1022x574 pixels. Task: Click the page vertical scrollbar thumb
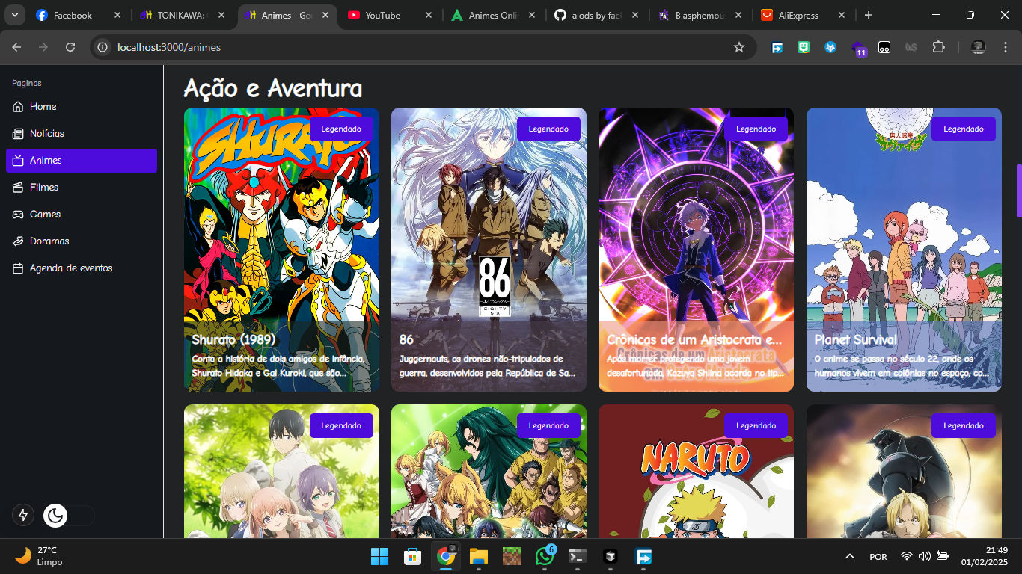click(1018, 191)
